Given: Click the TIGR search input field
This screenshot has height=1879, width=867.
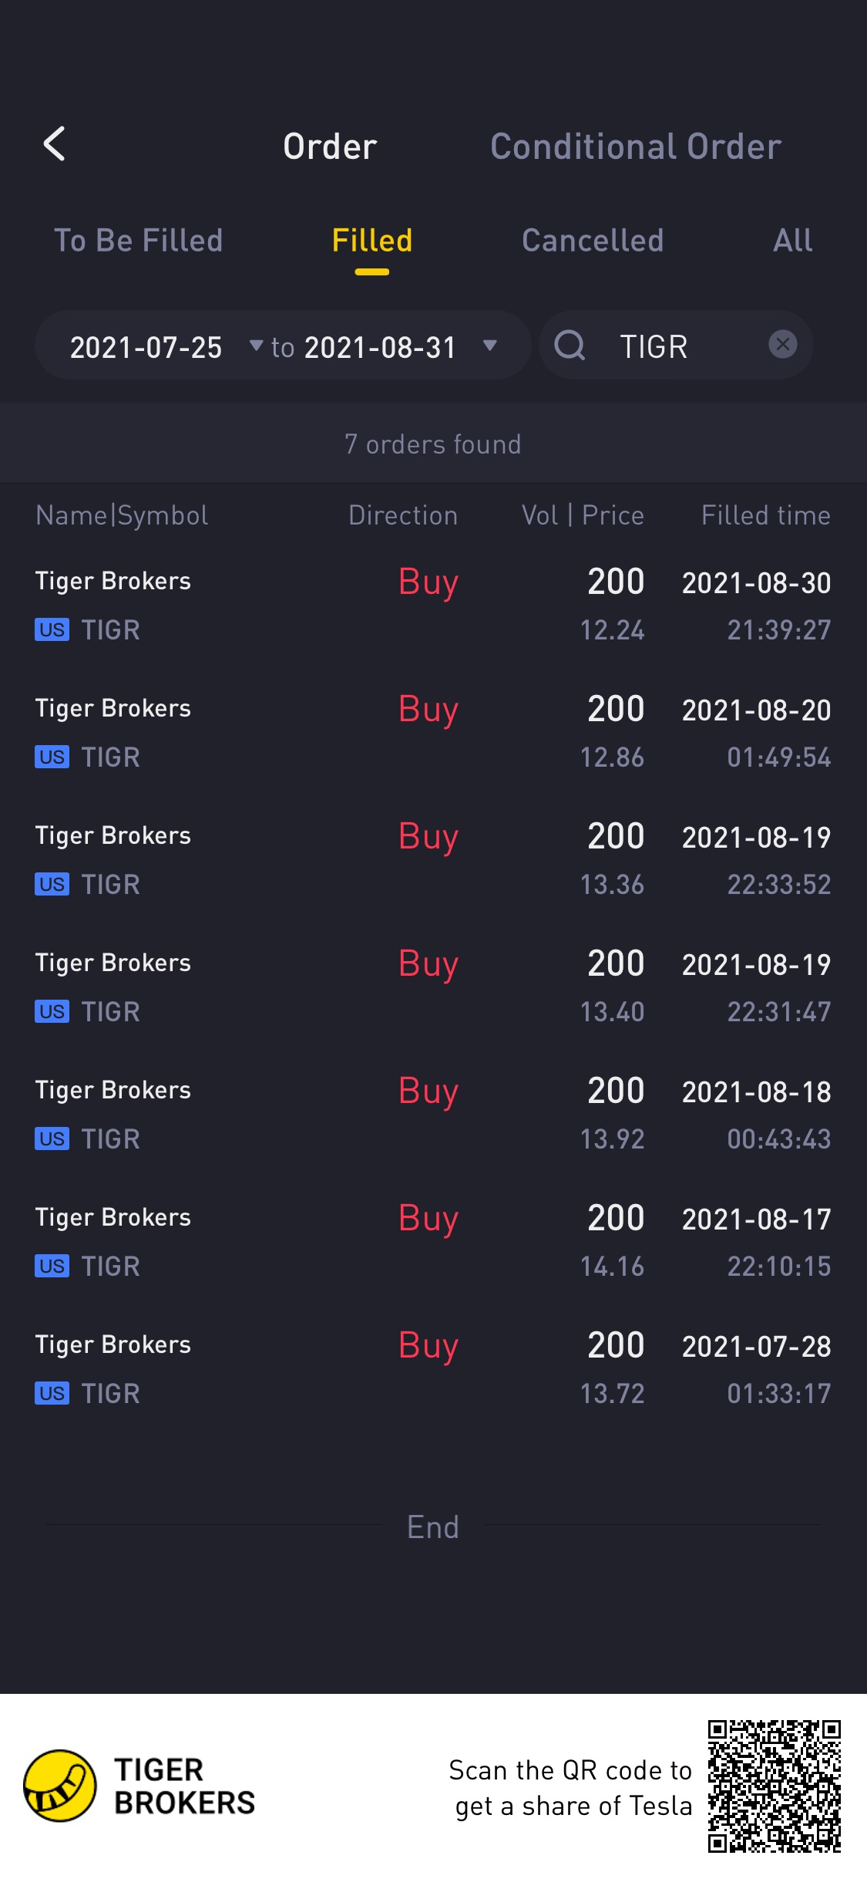Looking at the screenshot, I should [x=676, y=345].
